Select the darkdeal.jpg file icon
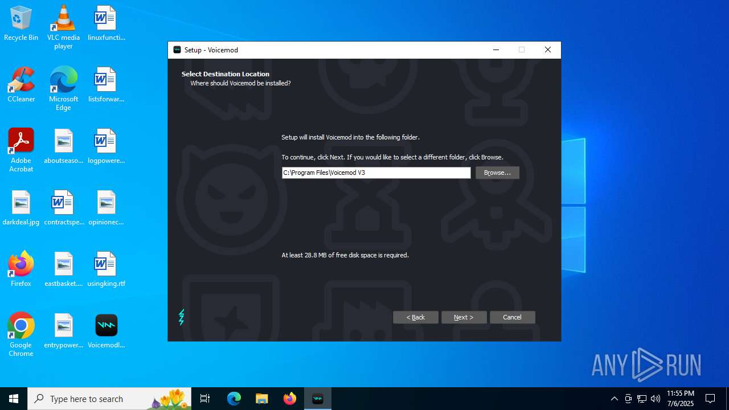Image resolution: width=729 pixels, height=410 pixels. point(21,208)
